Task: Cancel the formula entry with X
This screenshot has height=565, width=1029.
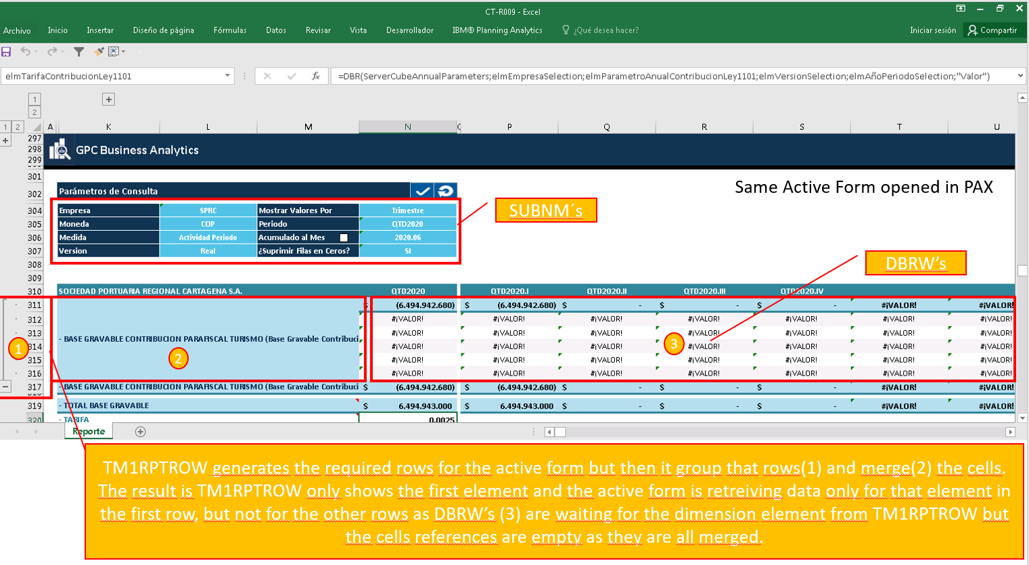Action: (267, 76)
